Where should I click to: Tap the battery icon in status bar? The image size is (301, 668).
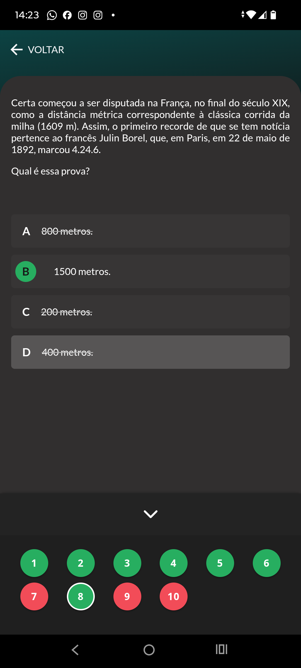[x=273, y=15]
